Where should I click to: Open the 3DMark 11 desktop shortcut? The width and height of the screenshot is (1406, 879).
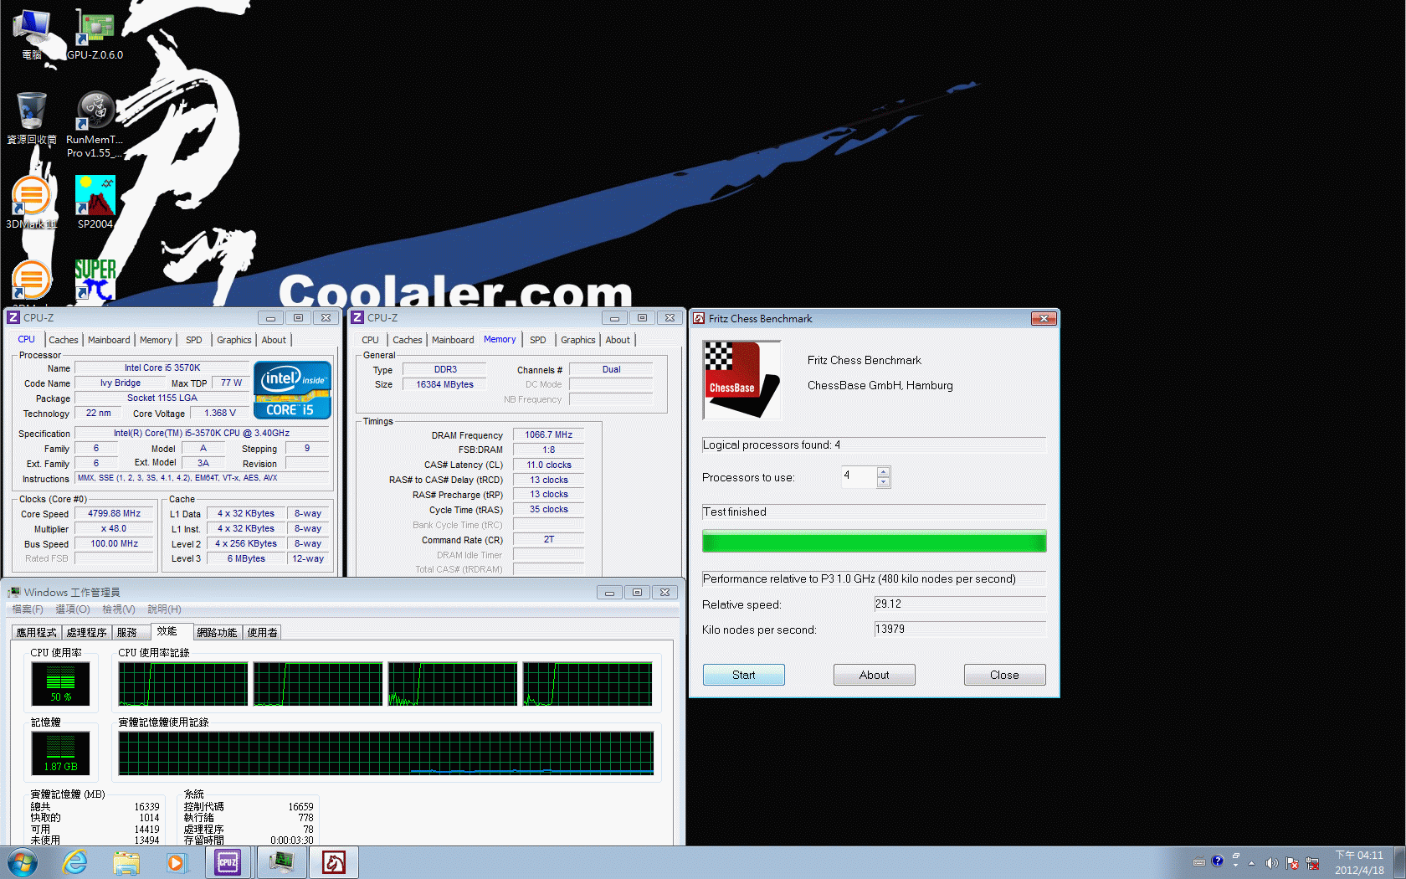pyautogui.click(x=32, y=202)
